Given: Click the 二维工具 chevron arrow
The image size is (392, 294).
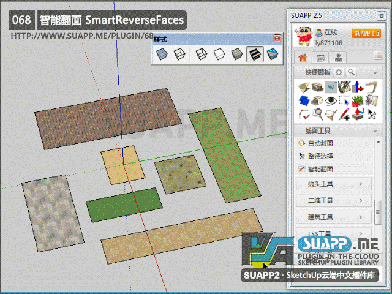Looking at the screenshot, I should pyautogui.click(x=361, y=200).
